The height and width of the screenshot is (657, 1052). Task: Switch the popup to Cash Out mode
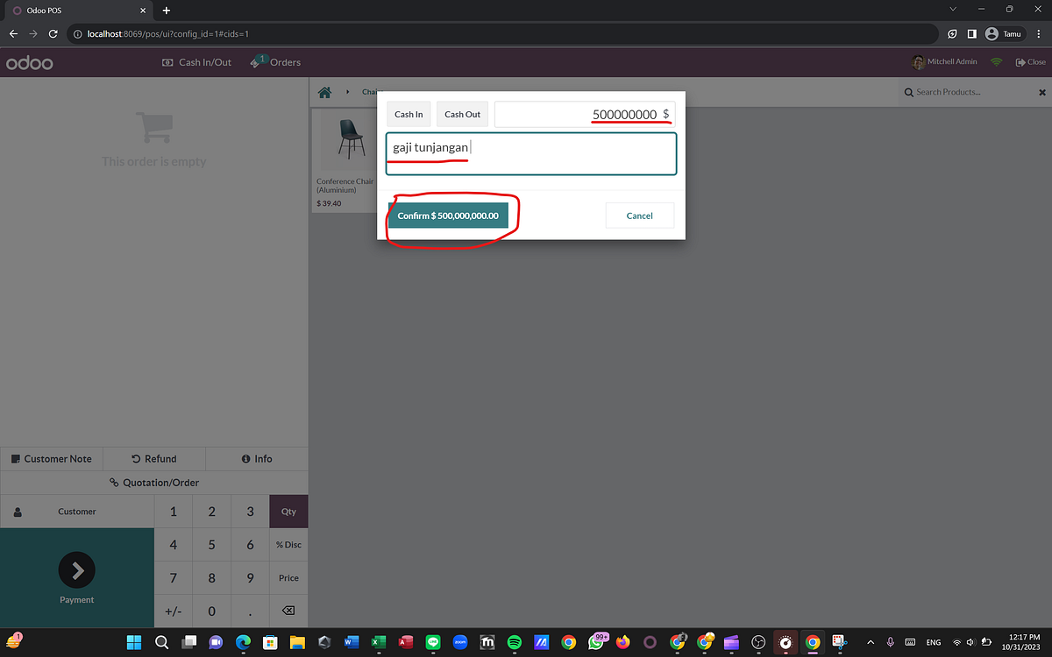462,114
